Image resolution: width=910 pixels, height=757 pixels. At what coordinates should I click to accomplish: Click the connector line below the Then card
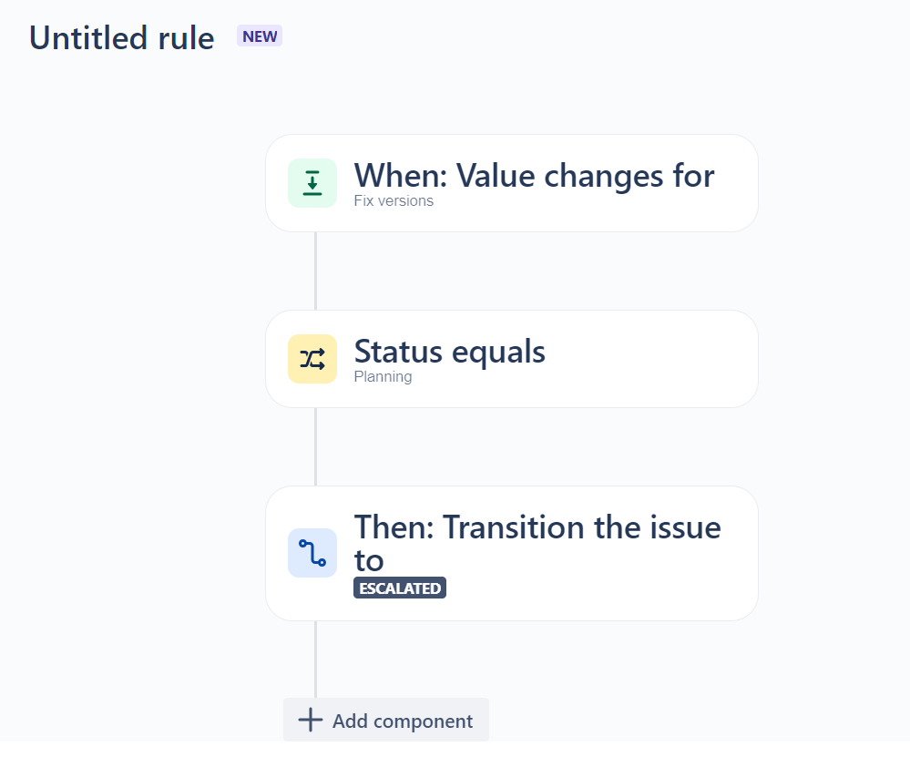click(x=315, y=656)
